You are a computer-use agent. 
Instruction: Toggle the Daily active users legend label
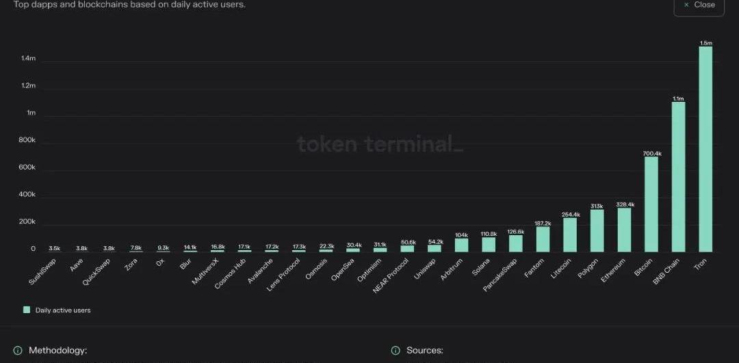[63, 310]
